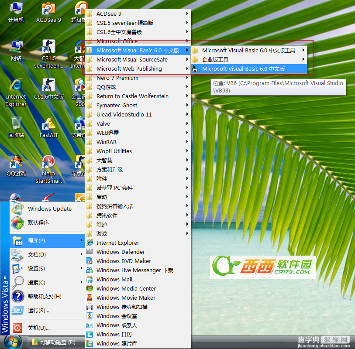Screen dimensions: 355x349
Task: Open the Ulead VideoStudio 11 folder
Action: click(138, 114)
